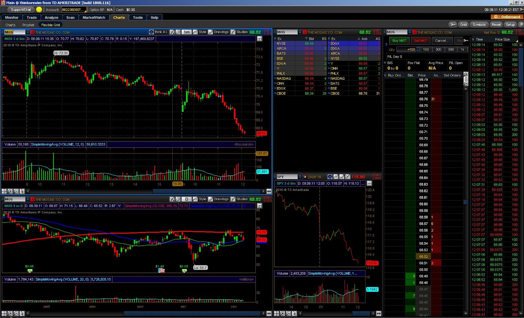This screenshot has width=524, height=318.
Task: Click the Symbols button
Action: tap(479, 25)
